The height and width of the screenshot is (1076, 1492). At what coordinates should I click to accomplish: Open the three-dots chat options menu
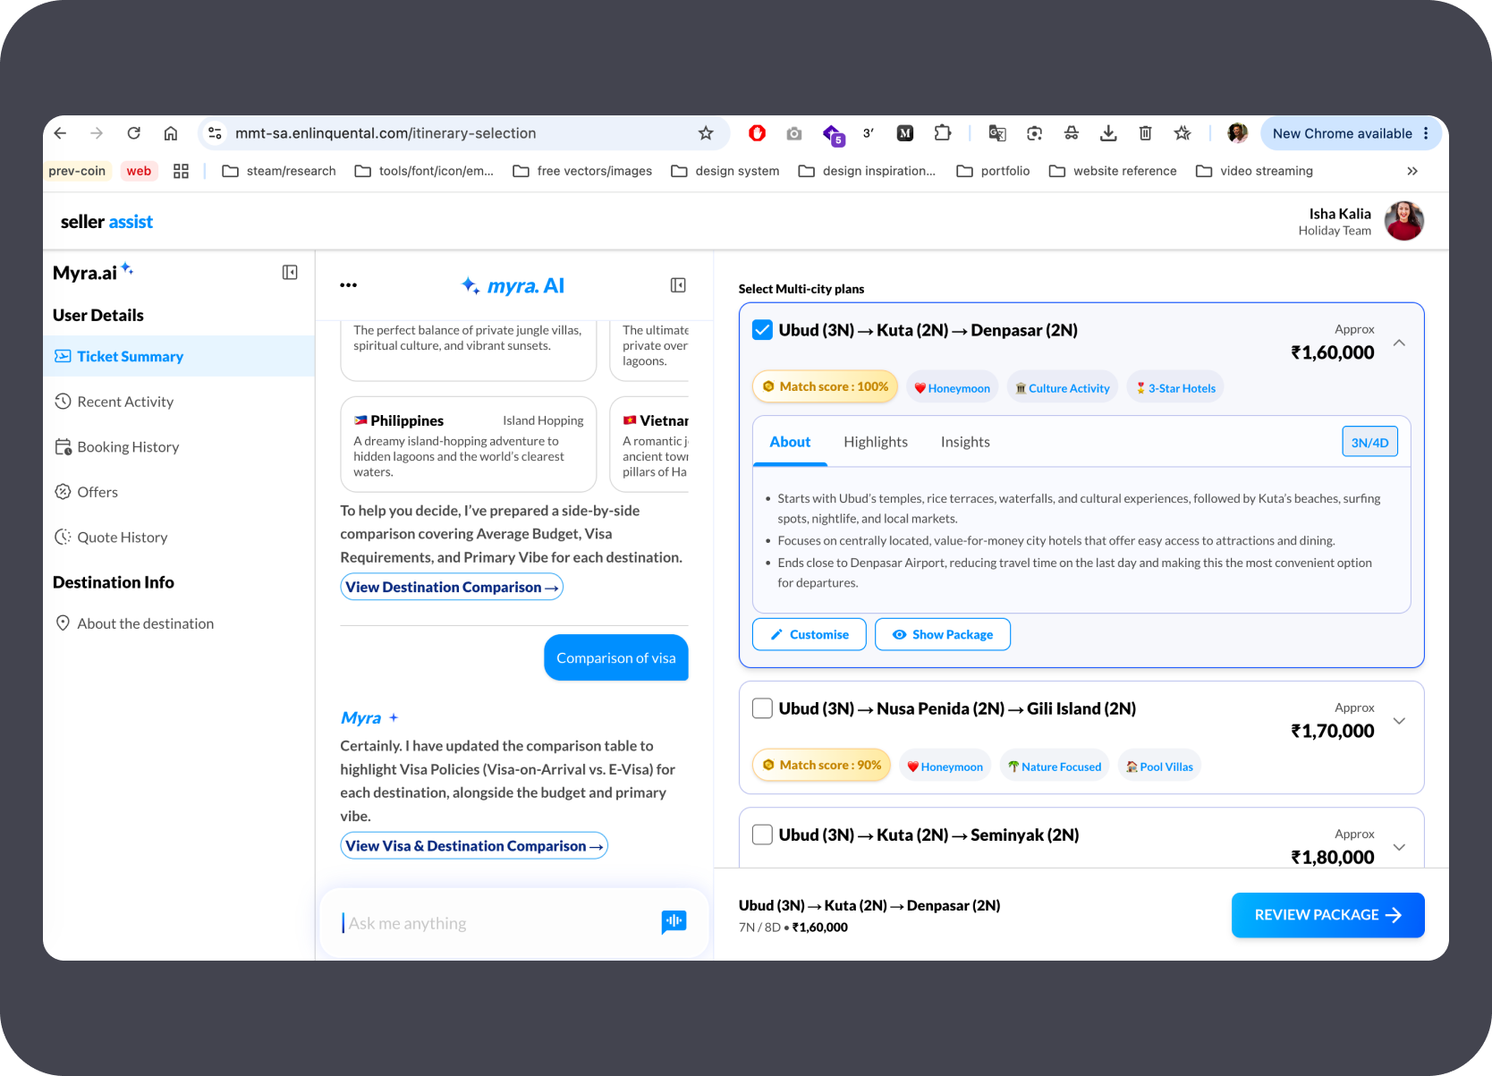(349, 285)
